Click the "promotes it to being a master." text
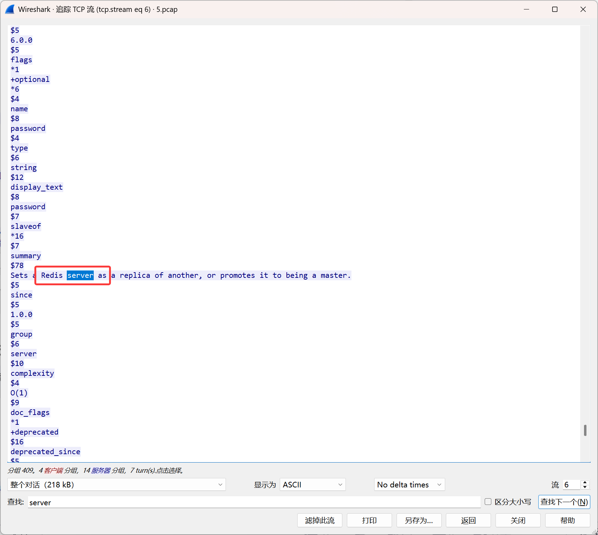Screen dimensions: 598x535 tap(285, 275)
